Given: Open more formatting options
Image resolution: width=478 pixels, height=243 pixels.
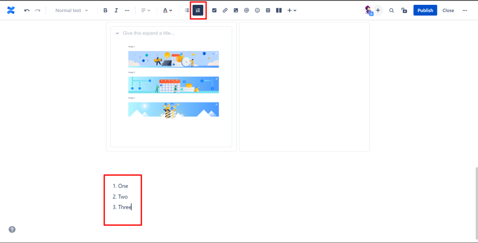Looking at the screenshot, I should pos(127,11).
